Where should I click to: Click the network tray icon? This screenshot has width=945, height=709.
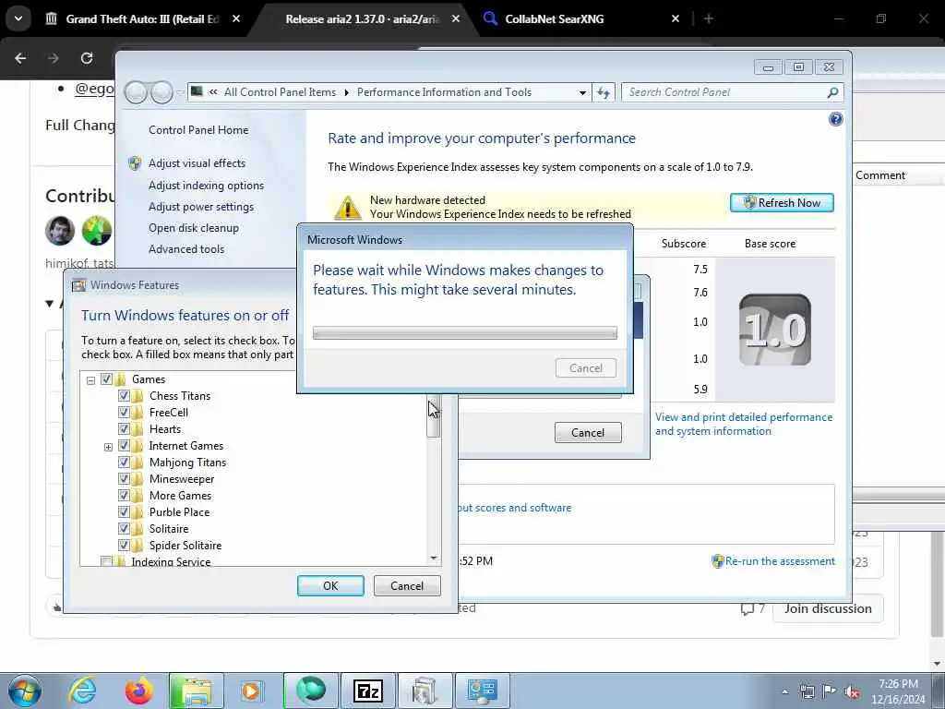coord(807,691)
